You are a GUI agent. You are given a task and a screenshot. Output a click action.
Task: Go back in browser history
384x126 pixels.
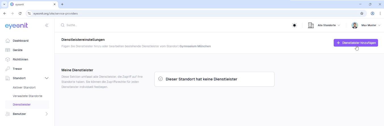tap(5, 13)
